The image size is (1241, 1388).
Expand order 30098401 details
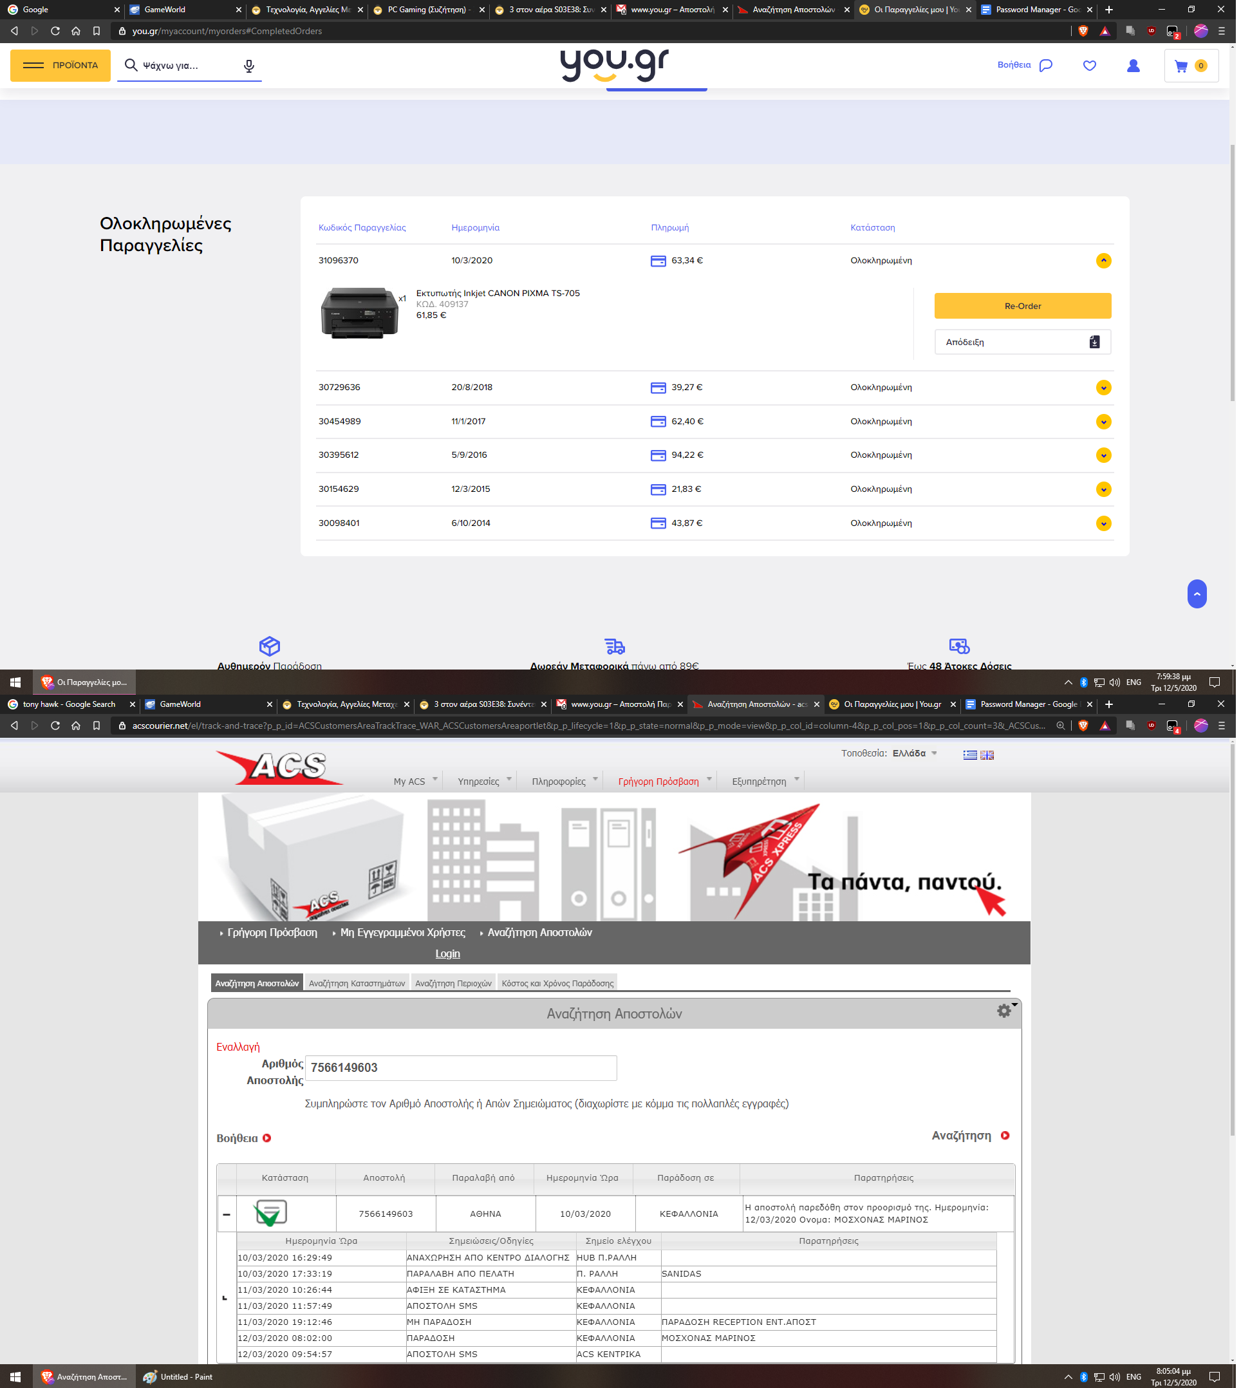1103,523
